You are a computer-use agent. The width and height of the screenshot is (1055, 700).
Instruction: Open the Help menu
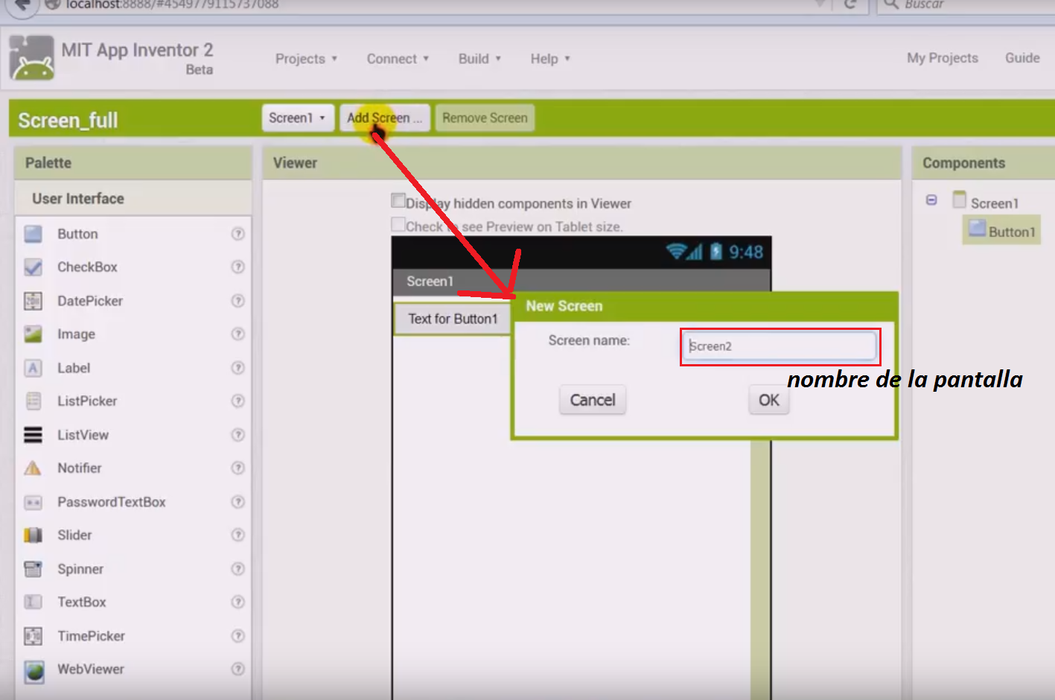point(549,58)
